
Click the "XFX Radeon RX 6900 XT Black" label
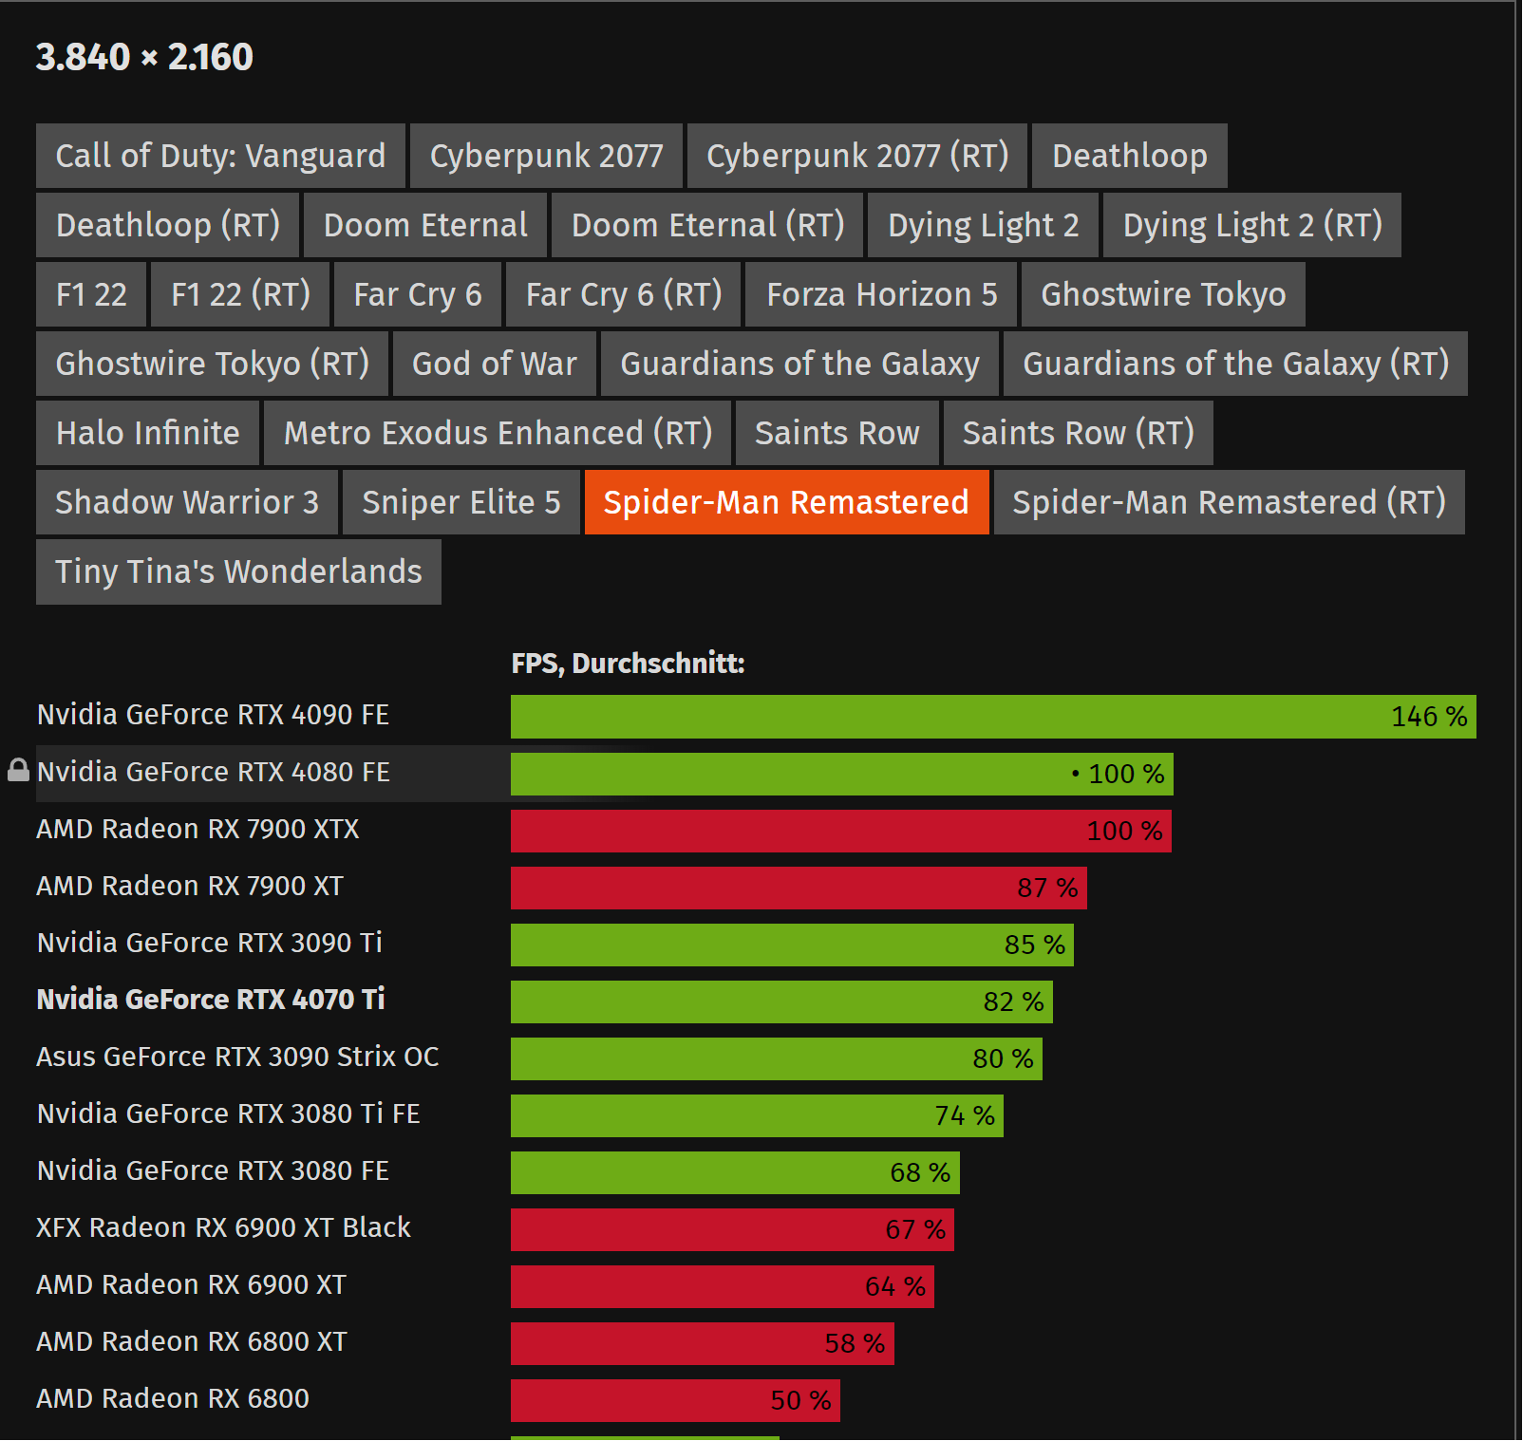coord(223,1227)
